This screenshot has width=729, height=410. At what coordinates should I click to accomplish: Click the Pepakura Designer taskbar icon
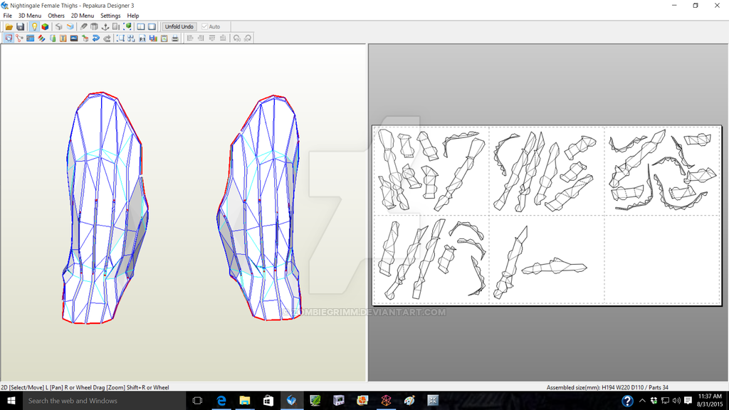[x=291, y=401]
